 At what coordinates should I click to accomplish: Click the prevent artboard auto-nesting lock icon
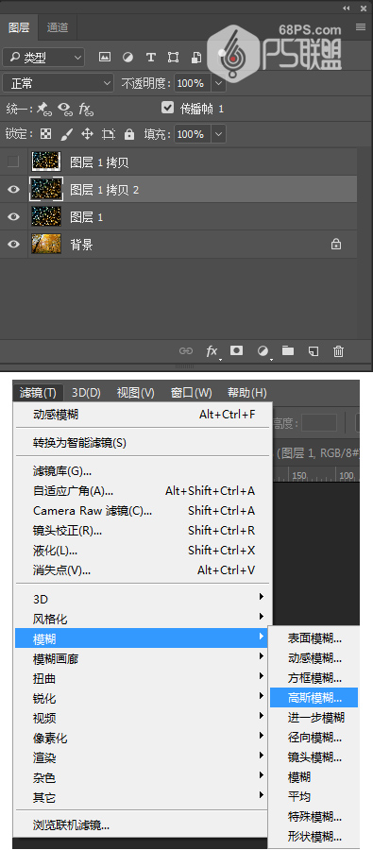pyautogui.click(x=109, y=134)
